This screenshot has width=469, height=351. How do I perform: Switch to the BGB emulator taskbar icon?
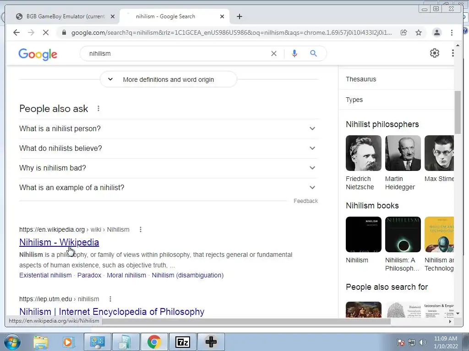(x=211, y=342)
